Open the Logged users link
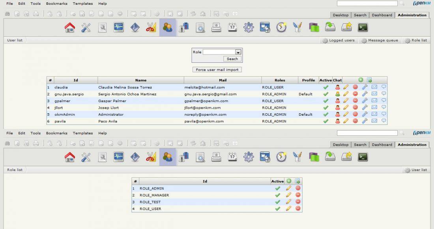 [x=339, y=40]
